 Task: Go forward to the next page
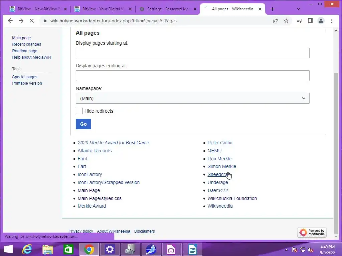(21, 21)
